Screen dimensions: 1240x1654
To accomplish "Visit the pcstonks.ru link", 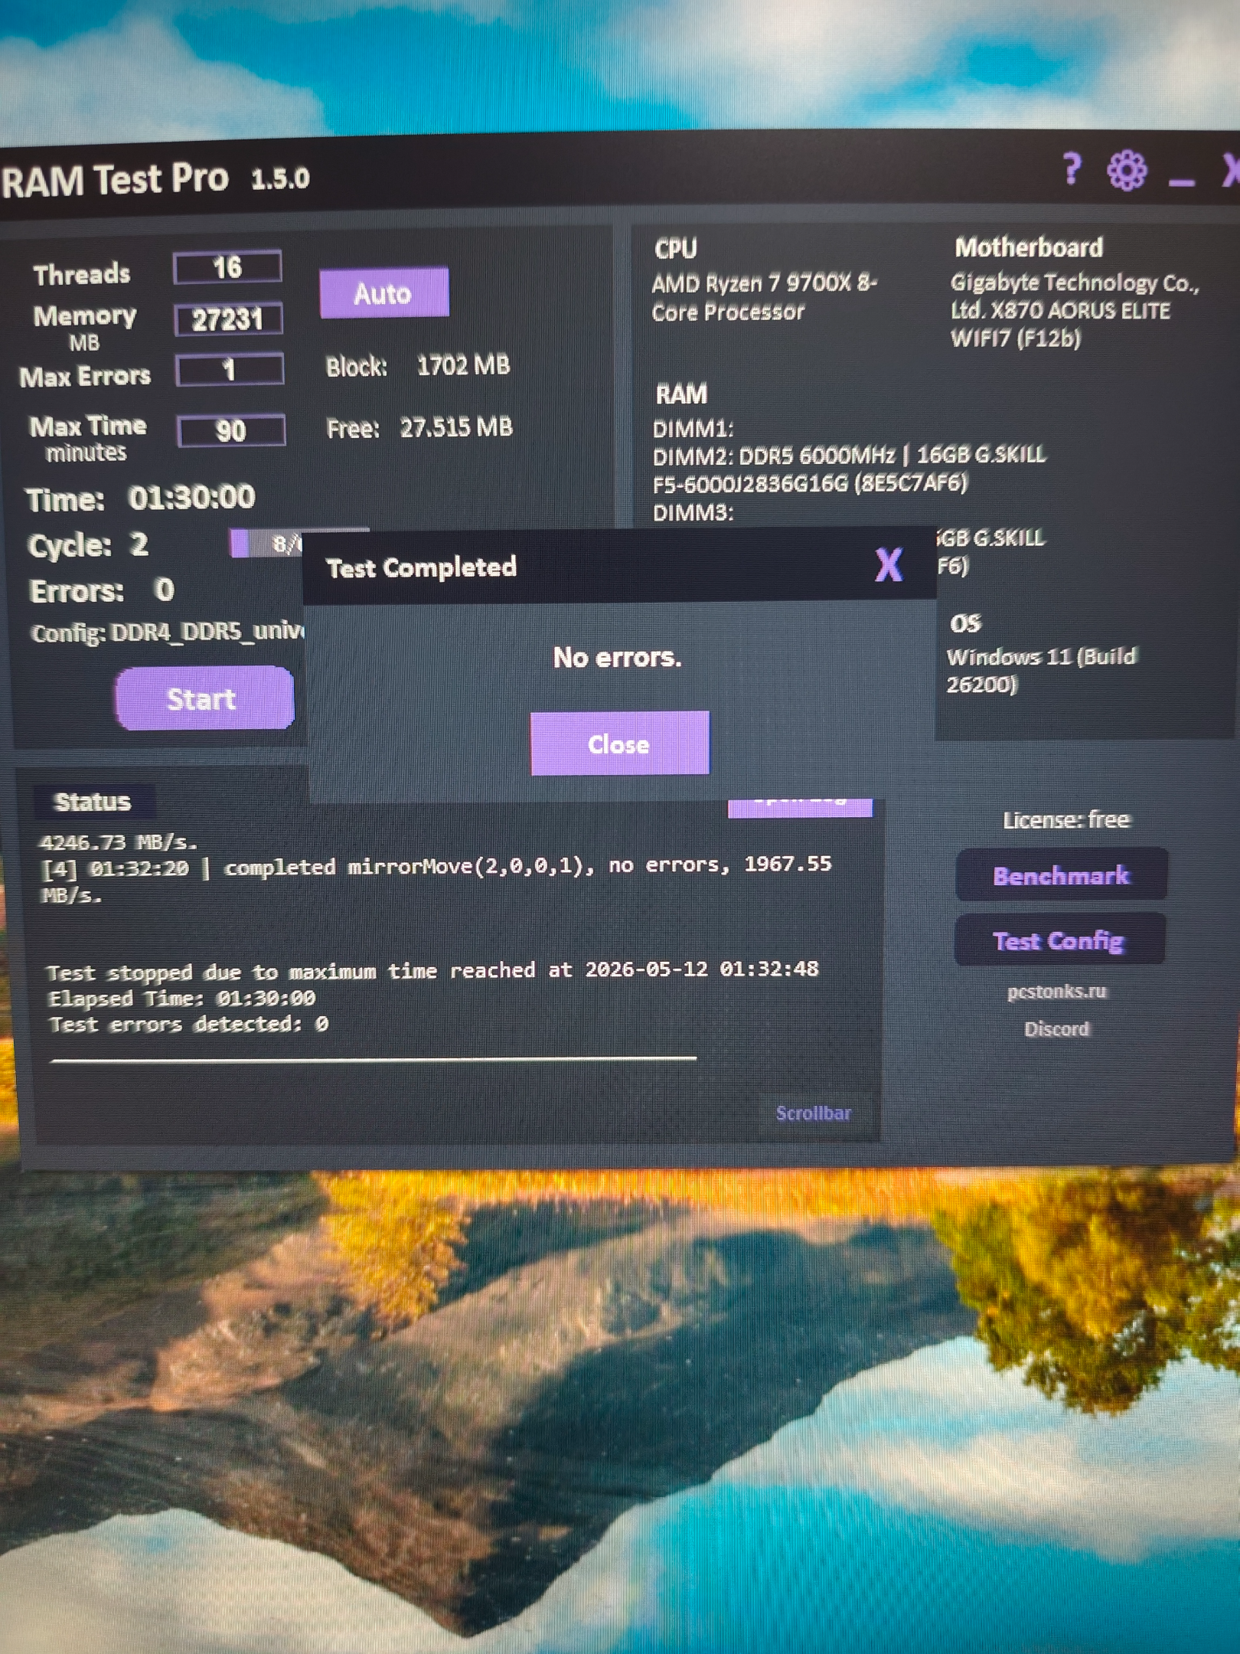I will [x=1057, y=992].
